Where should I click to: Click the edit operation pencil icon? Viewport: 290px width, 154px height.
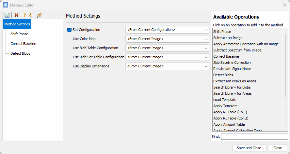coord(39,15)
